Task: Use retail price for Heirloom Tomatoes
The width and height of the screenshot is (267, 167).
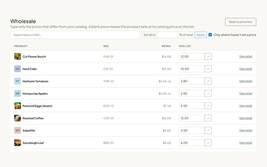Action: point(246,81)
